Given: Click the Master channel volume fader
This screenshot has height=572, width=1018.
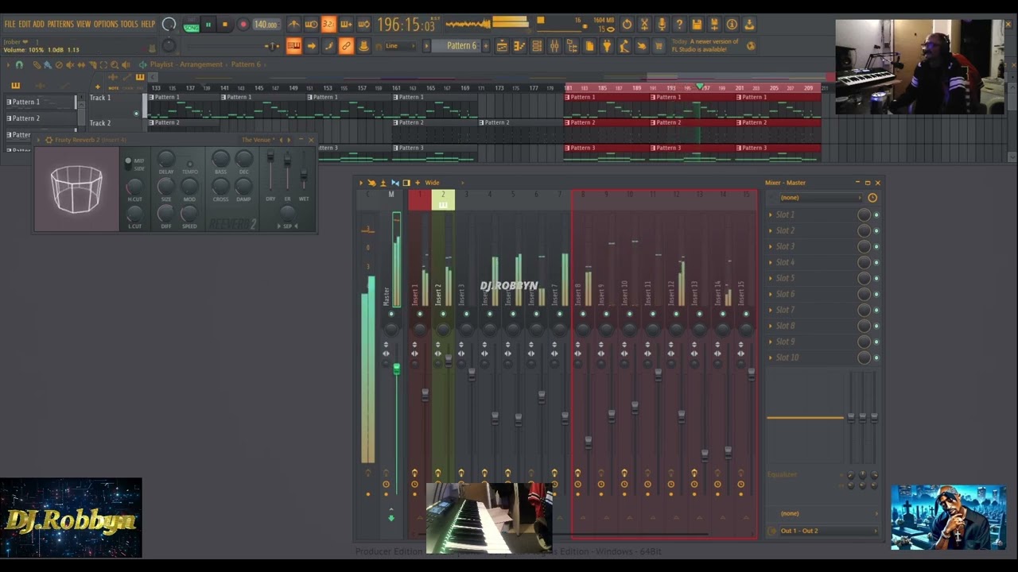Looking at the screenshot, I should coord(396,368).
